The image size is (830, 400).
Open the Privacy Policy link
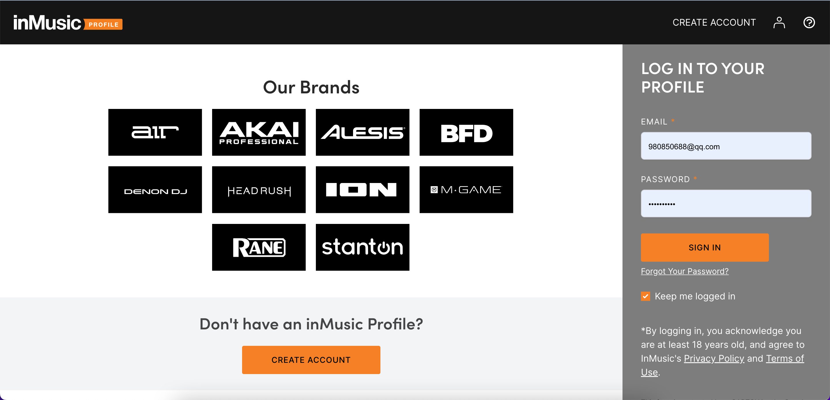click(714, 359)
